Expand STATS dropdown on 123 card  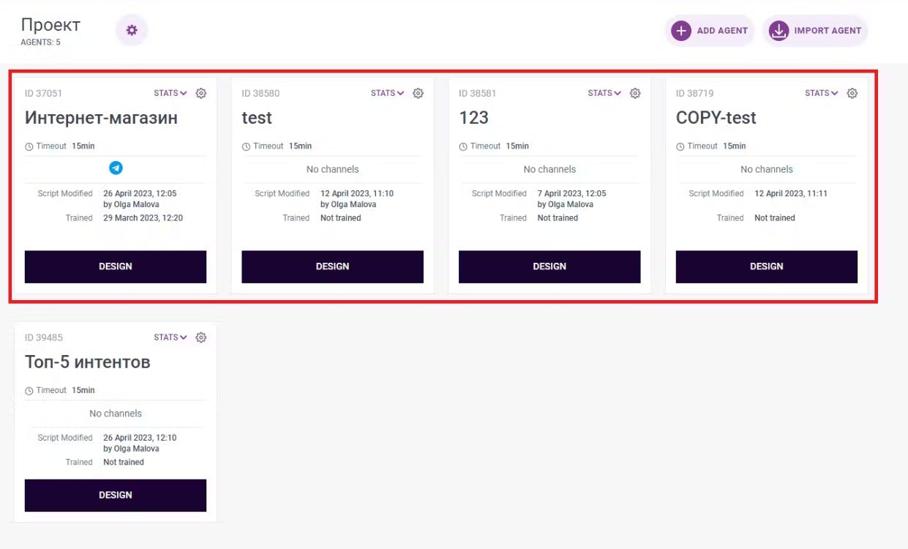click(x=604, y=93)
